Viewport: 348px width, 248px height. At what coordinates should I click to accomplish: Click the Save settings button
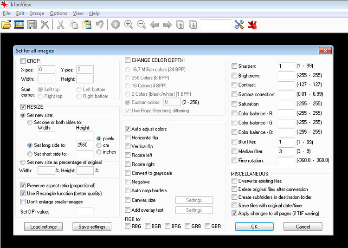pos(92,227)
